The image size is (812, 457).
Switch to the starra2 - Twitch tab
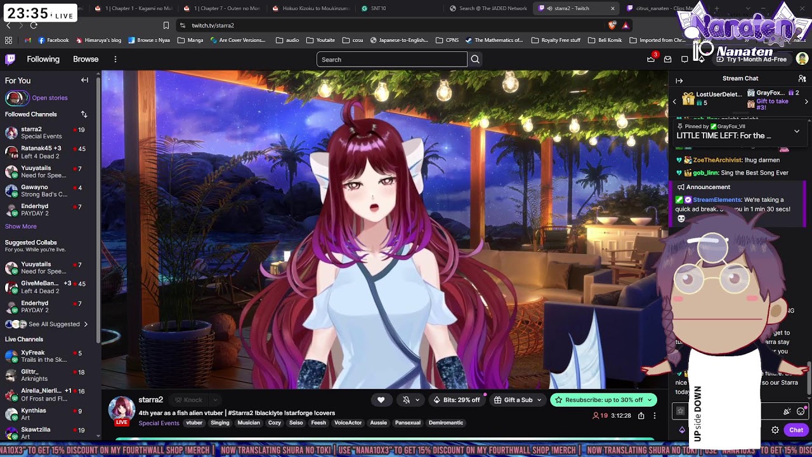tap(576, 8)
